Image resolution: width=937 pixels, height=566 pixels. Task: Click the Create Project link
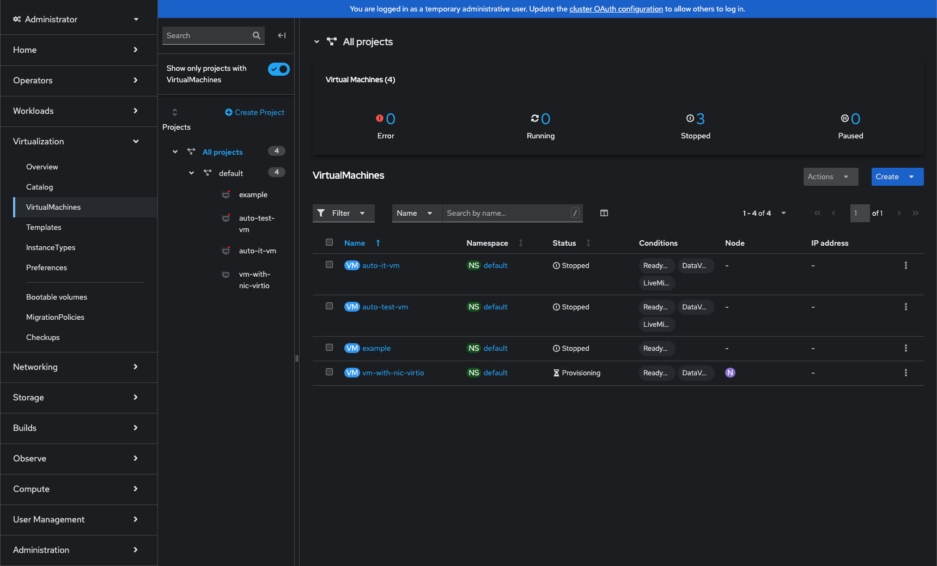point(254,112)
